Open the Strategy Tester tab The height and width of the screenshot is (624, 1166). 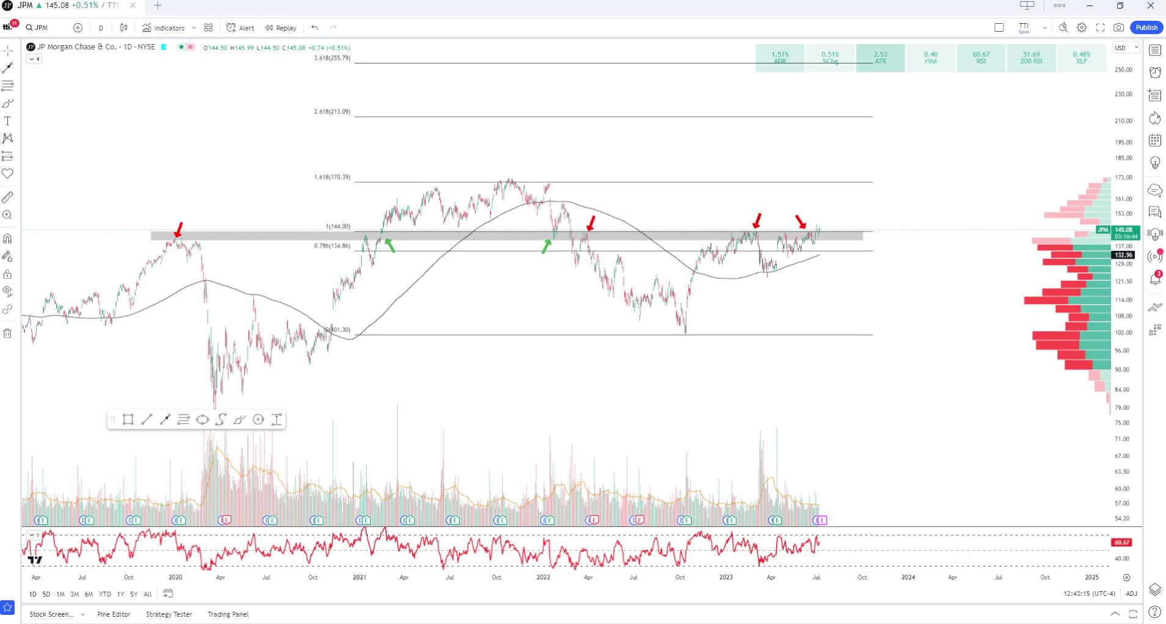169,614
